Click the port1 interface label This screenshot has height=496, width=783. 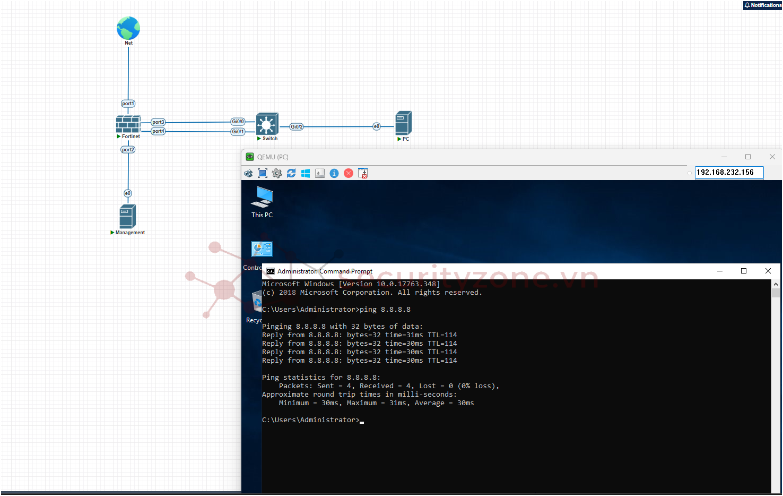click(x=128, y=104)
